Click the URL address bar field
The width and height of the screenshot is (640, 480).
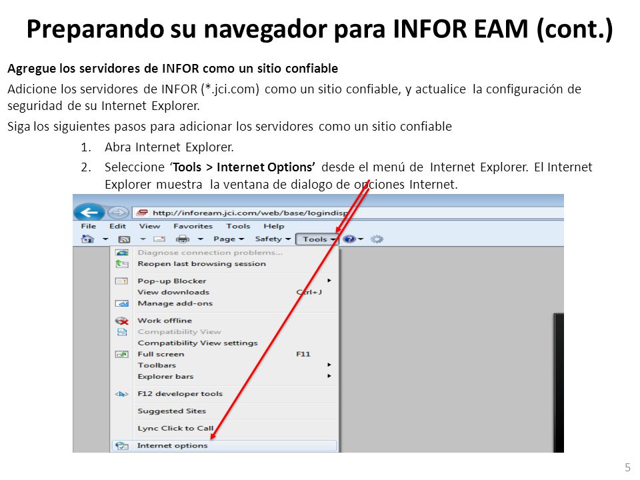coord(348,213)
